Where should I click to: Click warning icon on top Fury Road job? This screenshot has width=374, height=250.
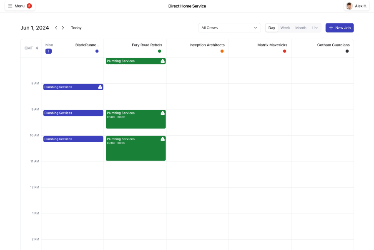click(163, 61)
